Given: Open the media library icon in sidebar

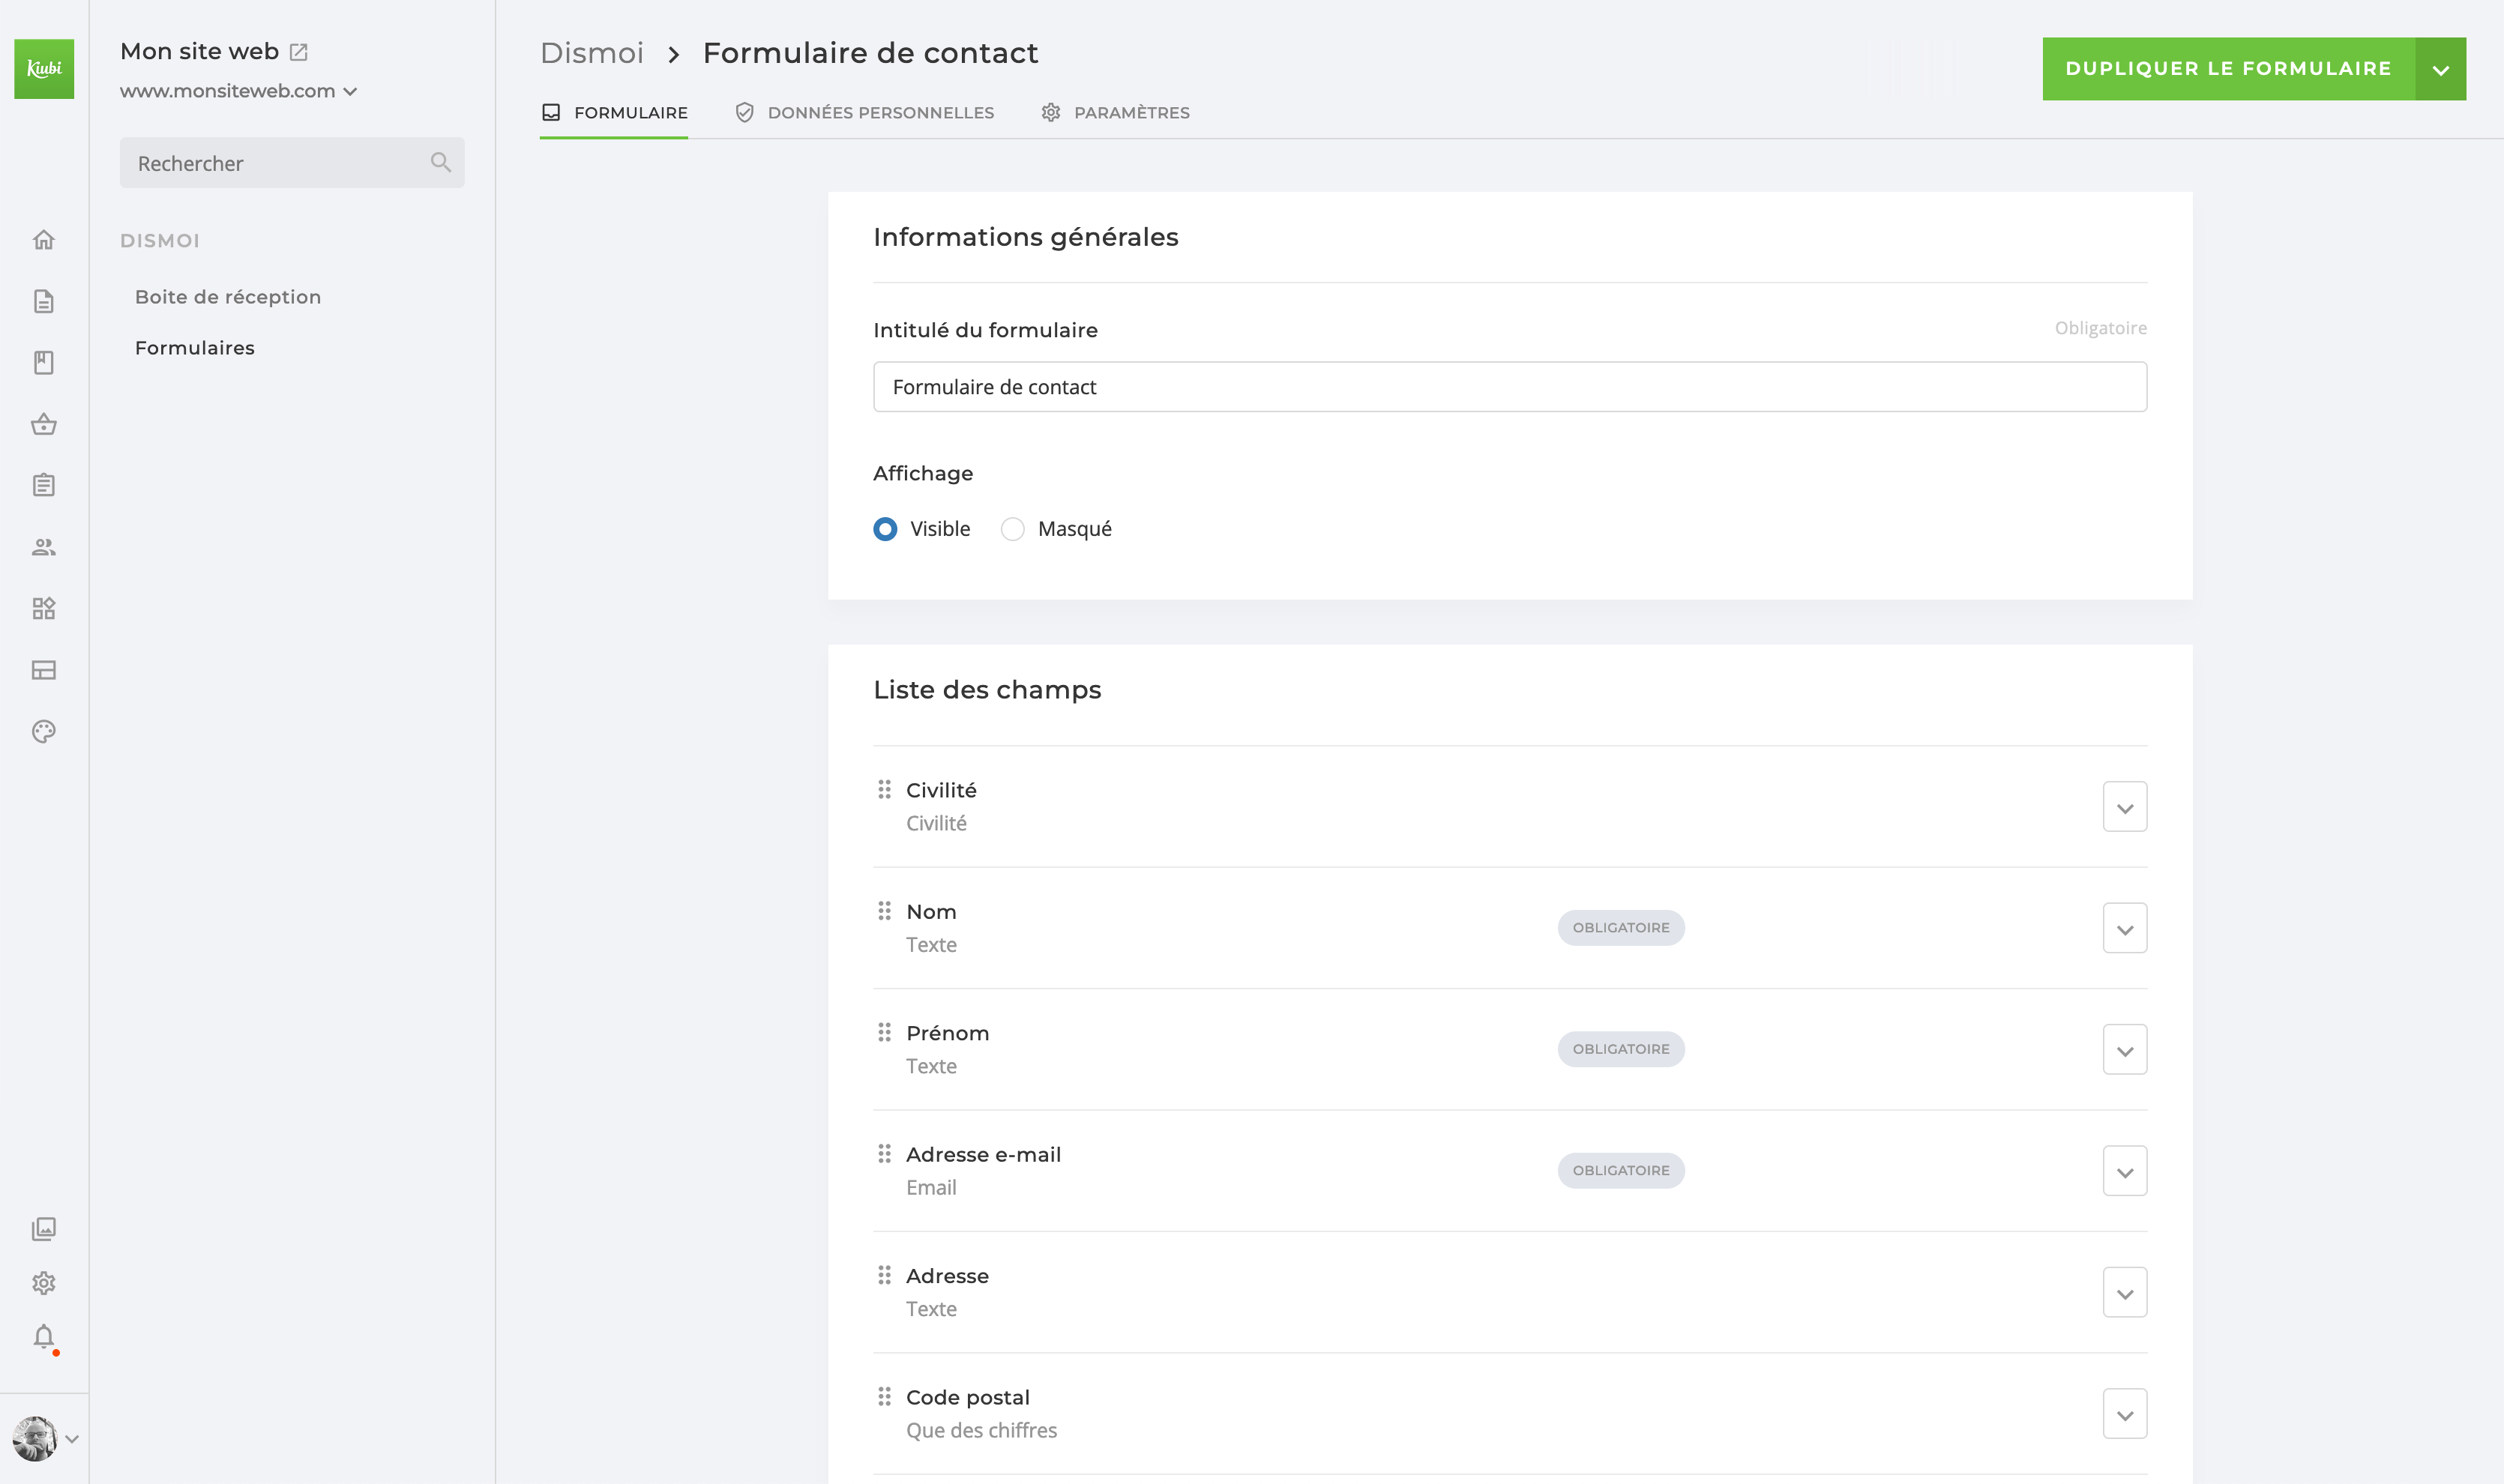Looking at the screenshot, I should click(x=43, y=1229).
